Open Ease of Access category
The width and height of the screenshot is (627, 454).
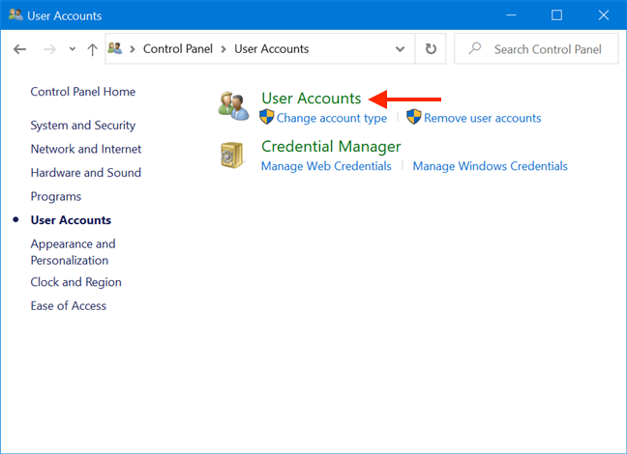pos(69,306)
